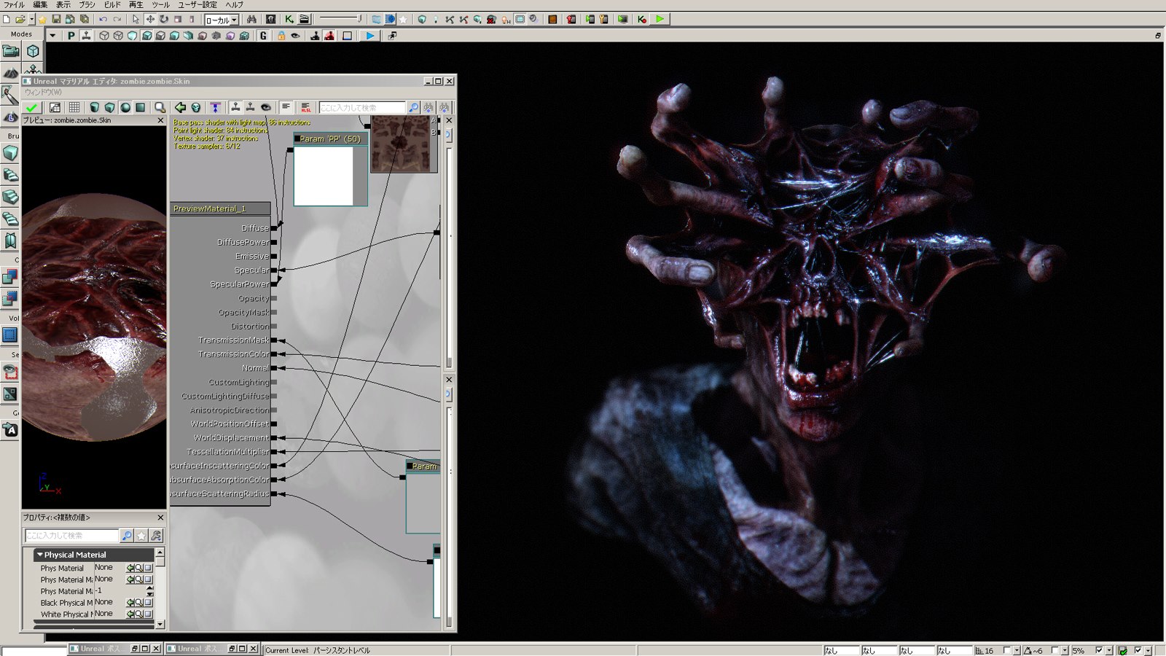Screen dimensions: 1166x656
Task: Click the texture sample node thumbnail
Action: 400,144
